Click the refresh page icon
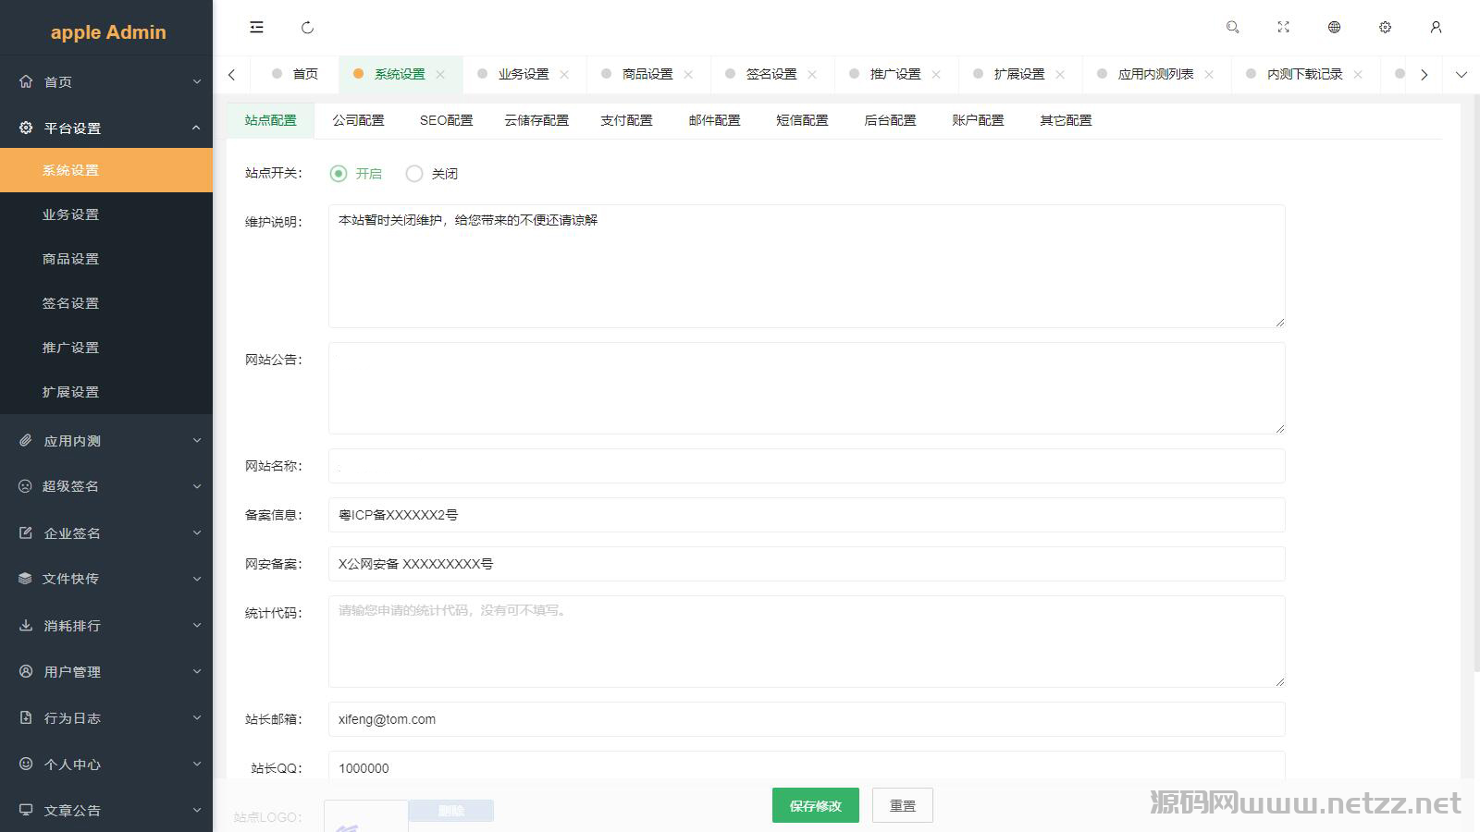 click(x=308, y=28)
